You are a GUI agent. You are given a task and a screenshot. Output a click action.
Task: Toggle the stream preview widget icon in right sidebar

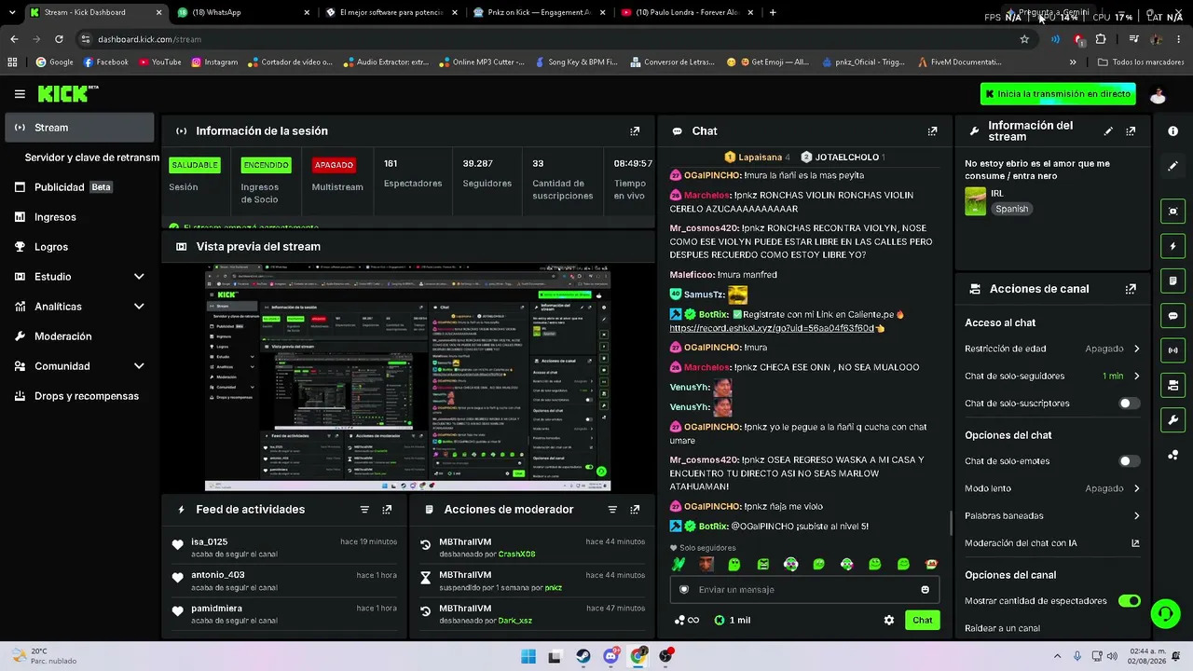[x=1172, y=212]
